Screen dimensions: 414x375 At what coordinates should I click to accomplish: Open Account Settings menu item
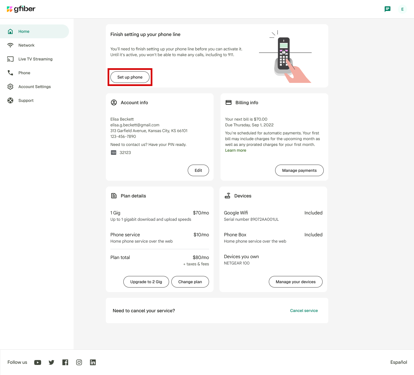pos(34,87)
